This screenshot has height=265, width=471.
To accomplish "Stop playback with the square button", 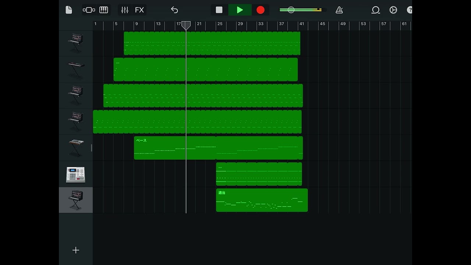I will [219, 10].
